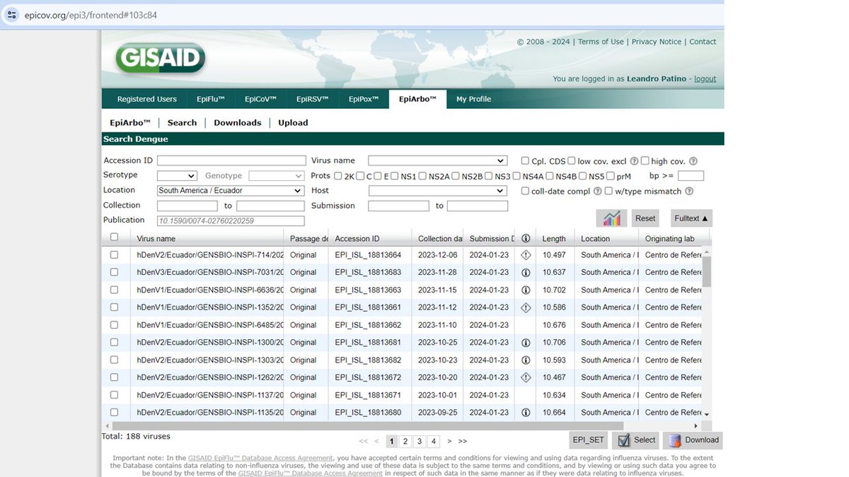Open the EpiCoV tab
Screen dimensions: 849x477
pos(260,99)
